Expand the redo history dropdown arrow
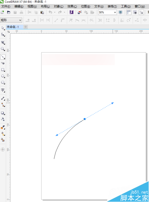 [64, 12]
